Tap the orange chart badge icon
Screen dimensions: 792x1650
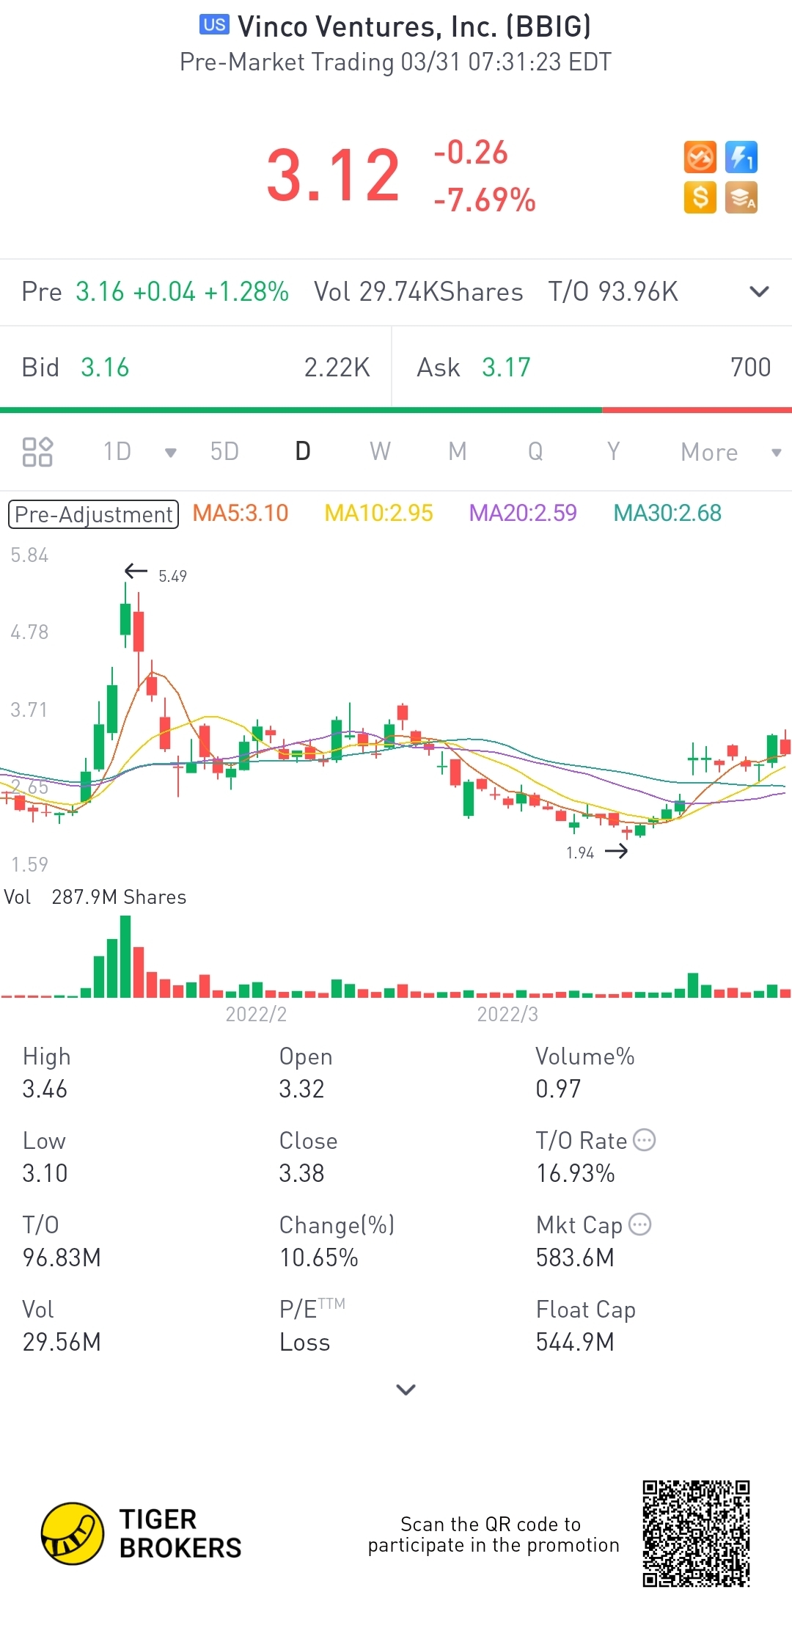tap(700, 157)
